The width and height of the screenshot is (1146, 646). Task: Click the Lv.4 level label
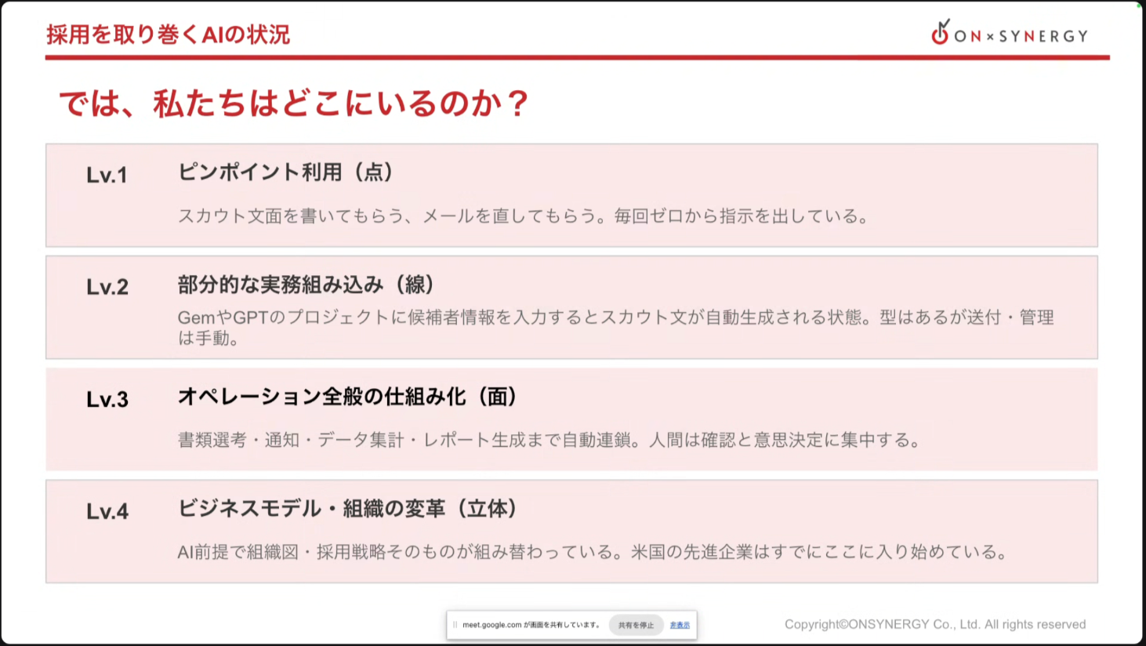[x=107, y=511]
